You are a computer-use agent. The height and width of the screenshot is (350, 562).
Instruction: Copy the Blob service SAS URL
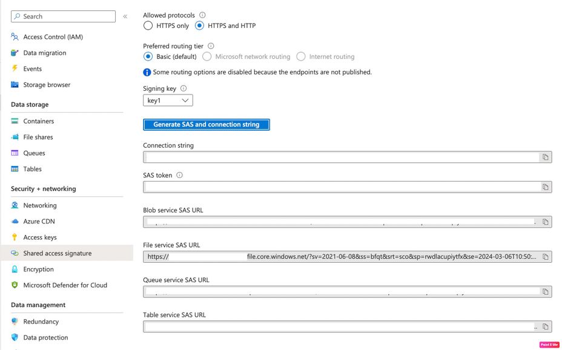(545, 222)
